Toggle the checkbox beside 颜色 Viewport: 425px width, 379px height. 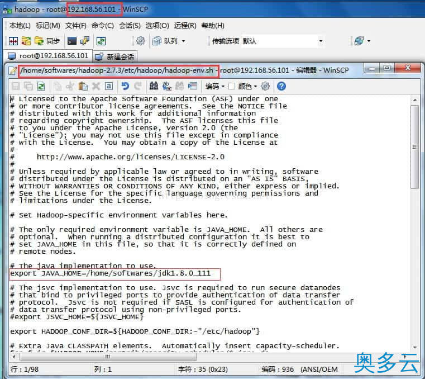coord(232,86)
